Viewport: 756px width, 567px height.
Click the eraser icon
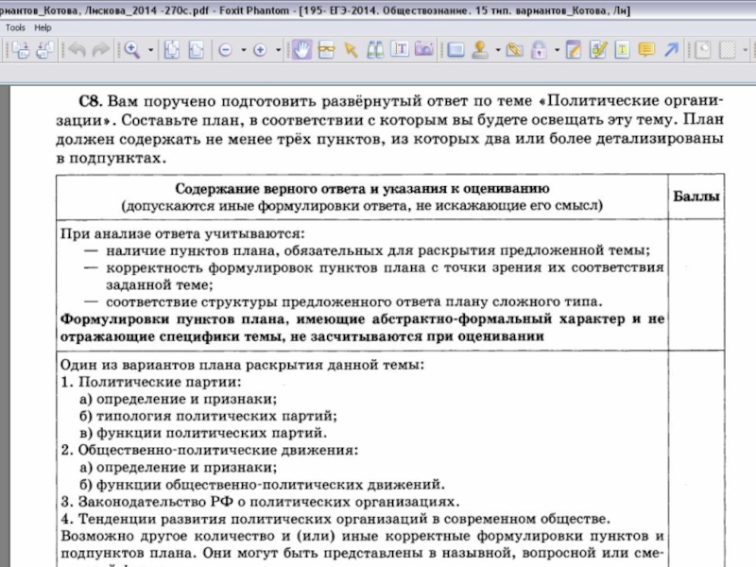click(x=703, y=50)
